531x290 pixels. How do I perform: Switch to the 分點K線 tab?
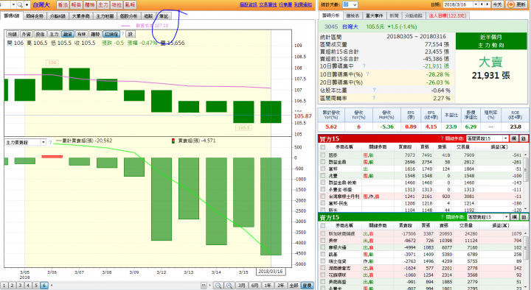[x=58, y=16]
